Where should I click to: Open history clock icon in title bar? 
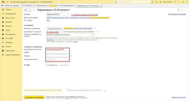pos(156,2)
